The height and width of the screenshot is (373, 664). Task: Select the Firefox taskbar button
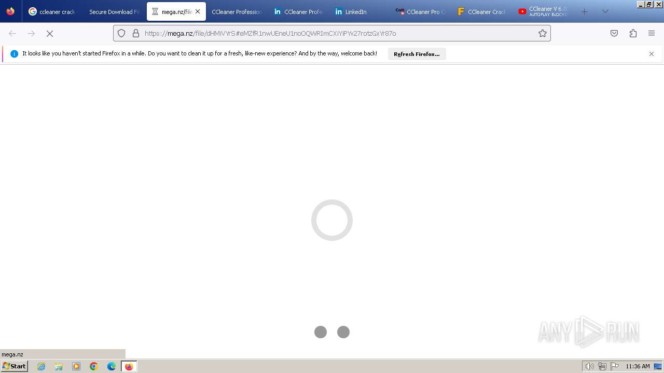tap(129, 366)
